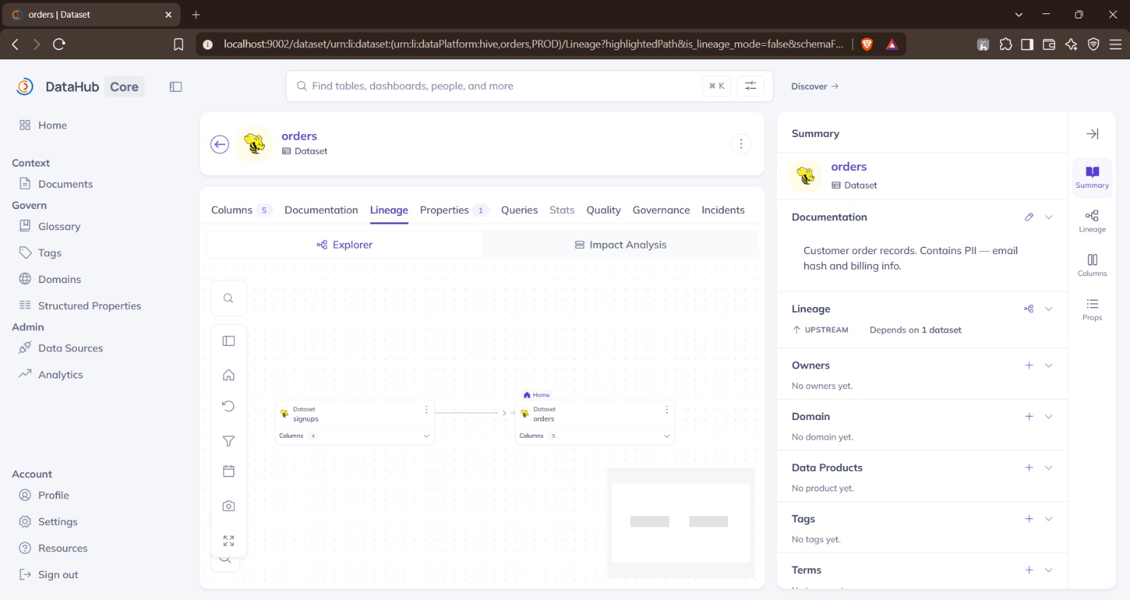This screenshot has height=600, width=1130.
Task: Open the Incidents tab
Action: click(x=723, y=210)
